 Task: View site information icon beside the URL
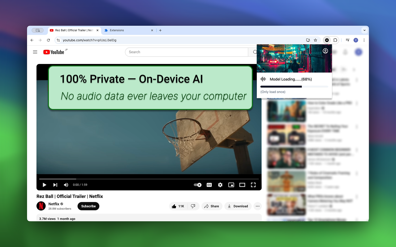[x=58, y=40]
